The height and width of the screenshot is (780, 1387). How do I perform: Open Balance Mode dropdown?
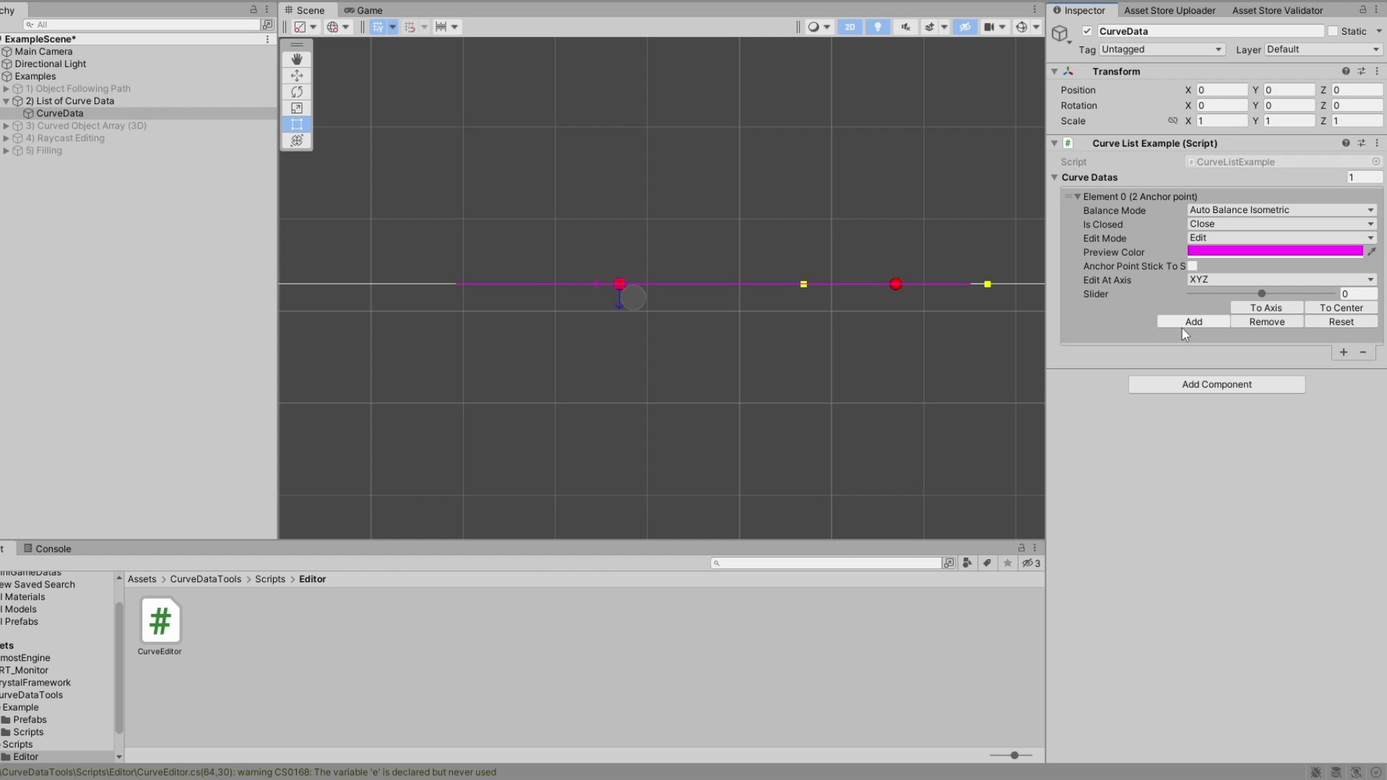[1282, 210]
